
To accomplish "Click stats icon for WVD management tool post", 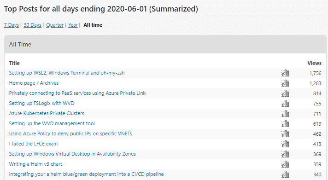I will point(285,124).
